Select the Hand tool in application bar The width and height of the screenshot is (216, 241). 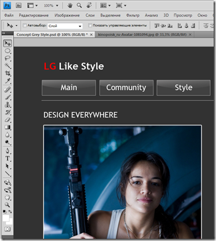pyautogui.click(x=70, y=6)
